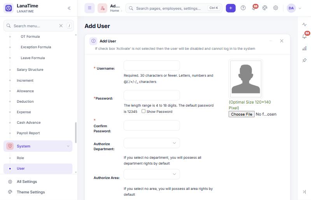This screenshot has height=200, width=311.
Task: Open Theme Settings link
Action: pos(31,192)
